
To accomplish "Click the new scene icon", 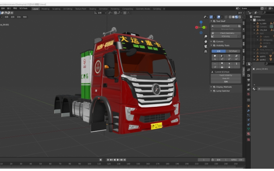I will (262, 8).
